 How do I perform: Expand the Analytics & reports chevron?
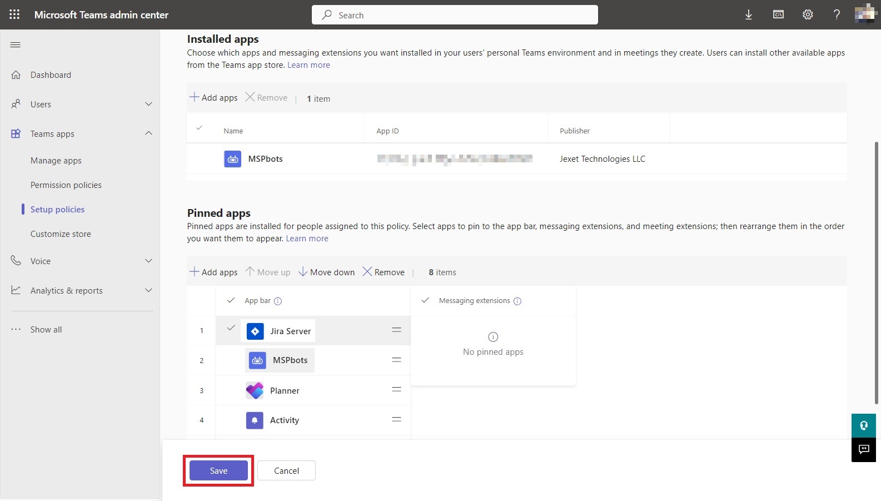[x=148, y=290]
